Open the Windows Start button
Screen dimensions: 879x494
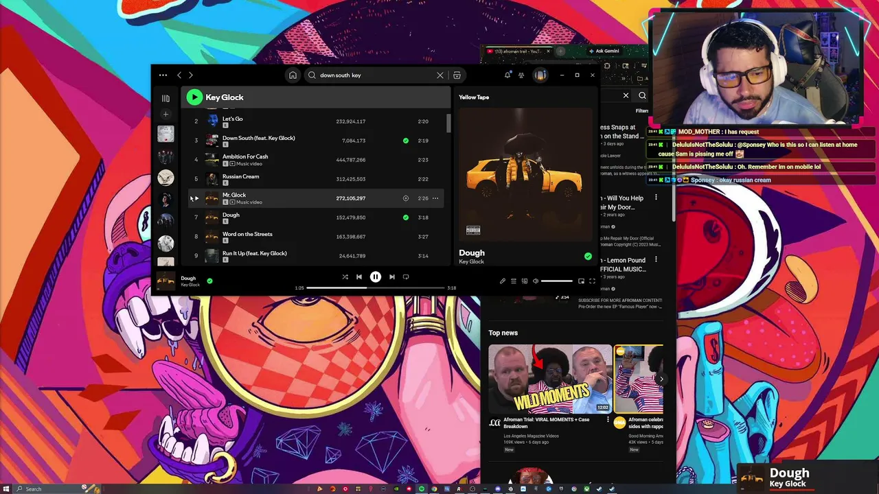(x=5, y=489)
